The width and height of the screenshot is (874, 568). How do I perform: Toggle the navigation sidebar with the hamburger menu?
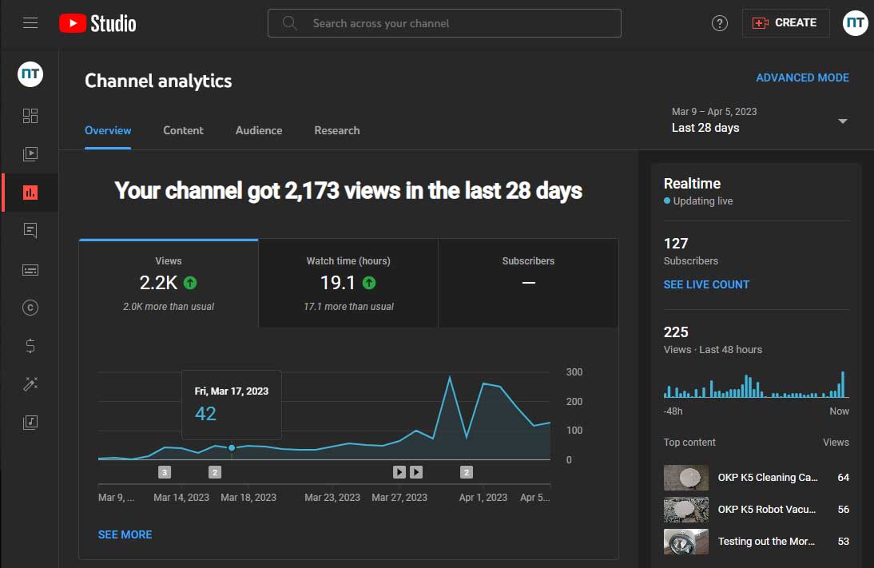[30, 22]
